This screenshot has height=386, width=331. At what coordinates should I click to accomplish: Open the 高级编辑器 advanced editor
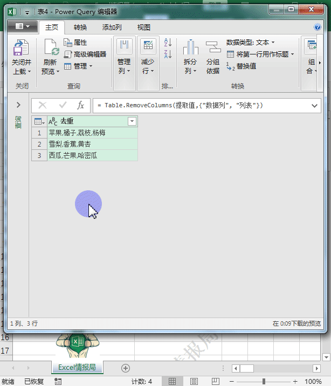click(85, 54)
